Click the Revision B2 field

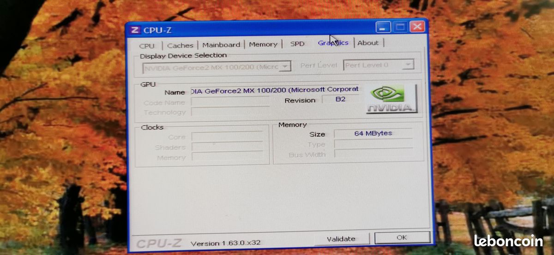pyautogui.click(x=340, y=99)
